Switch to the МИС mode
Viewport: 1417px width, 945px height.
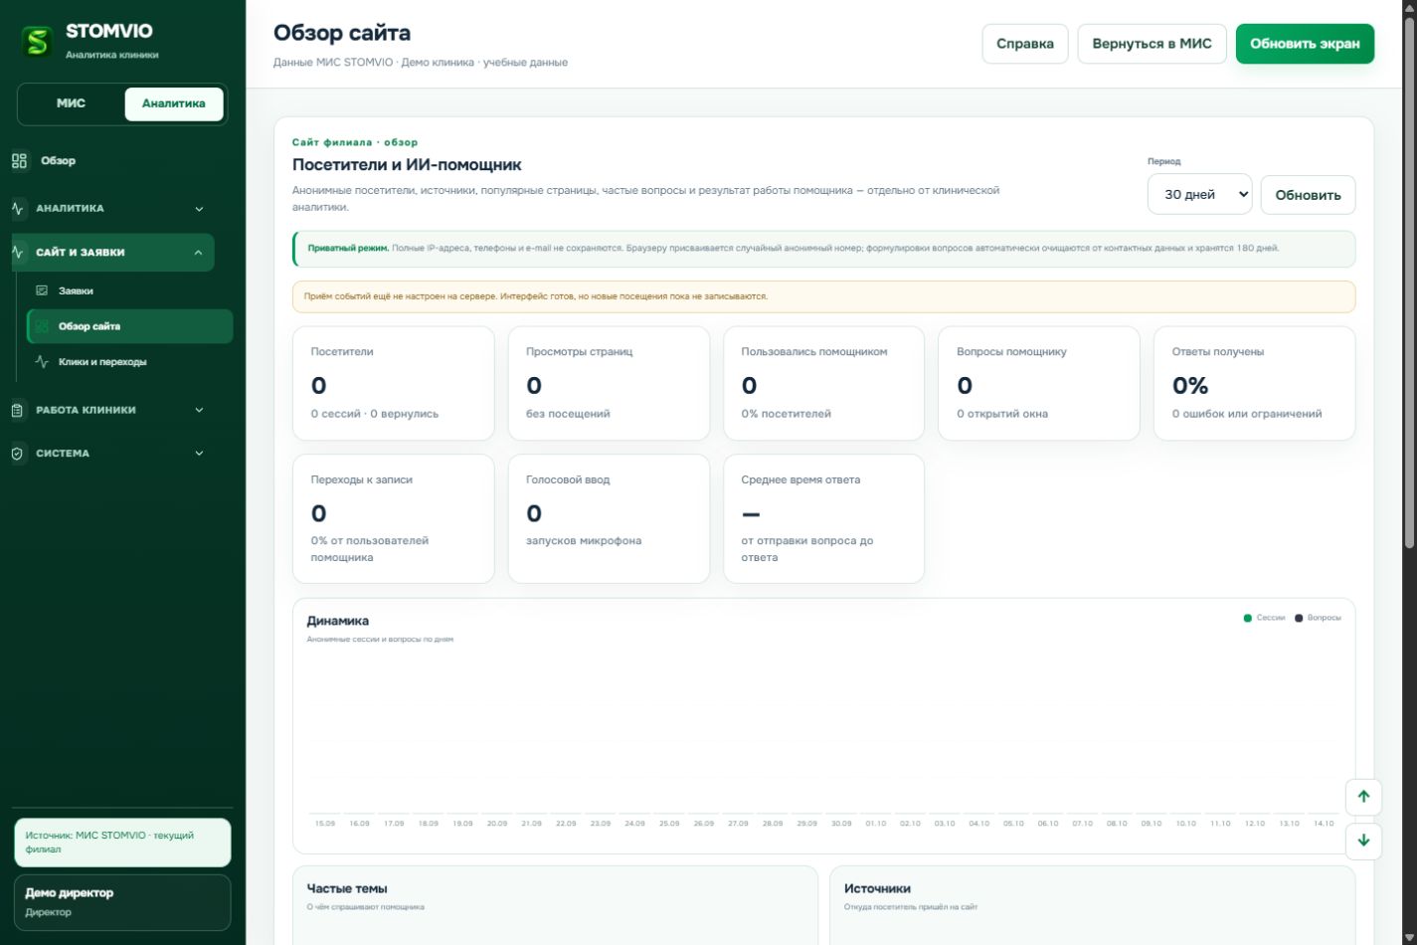[71, 103]
